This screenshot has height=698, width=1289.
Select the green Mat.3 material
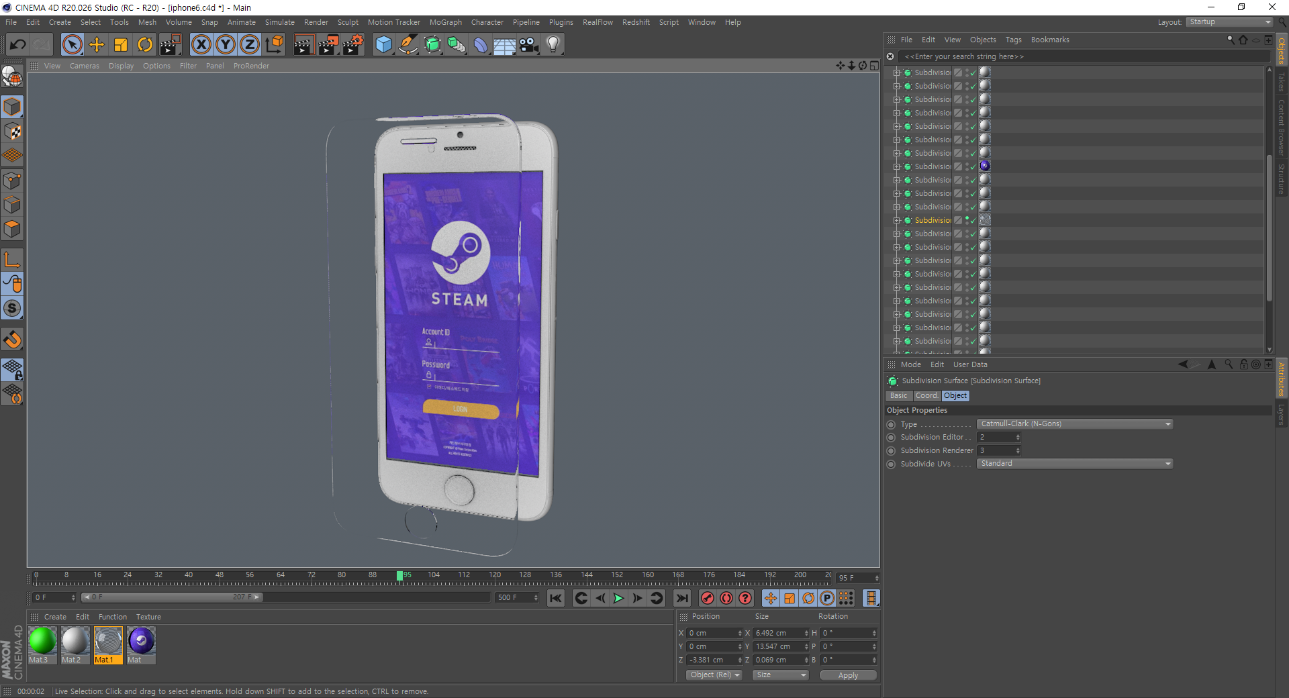[42, 645]
